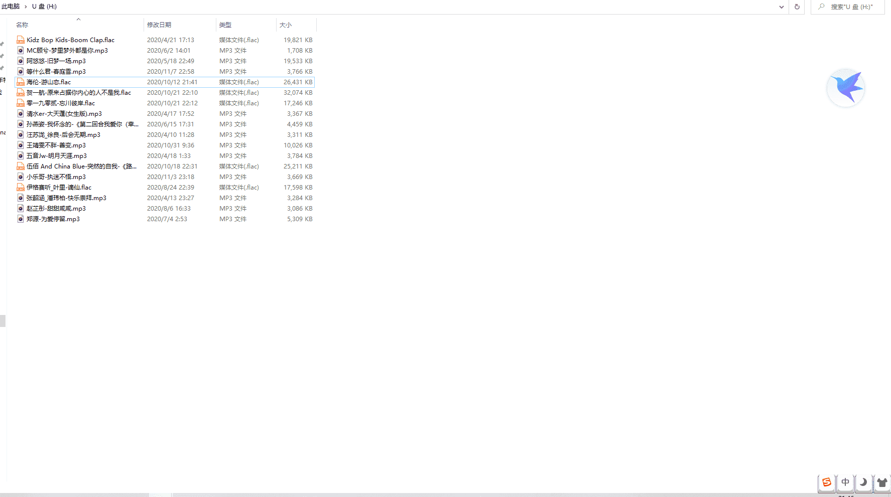This screenshot has height=497, width=891.
Task: Click the 此电脑 breadcrumb link
Action: [x=11, y=7]
